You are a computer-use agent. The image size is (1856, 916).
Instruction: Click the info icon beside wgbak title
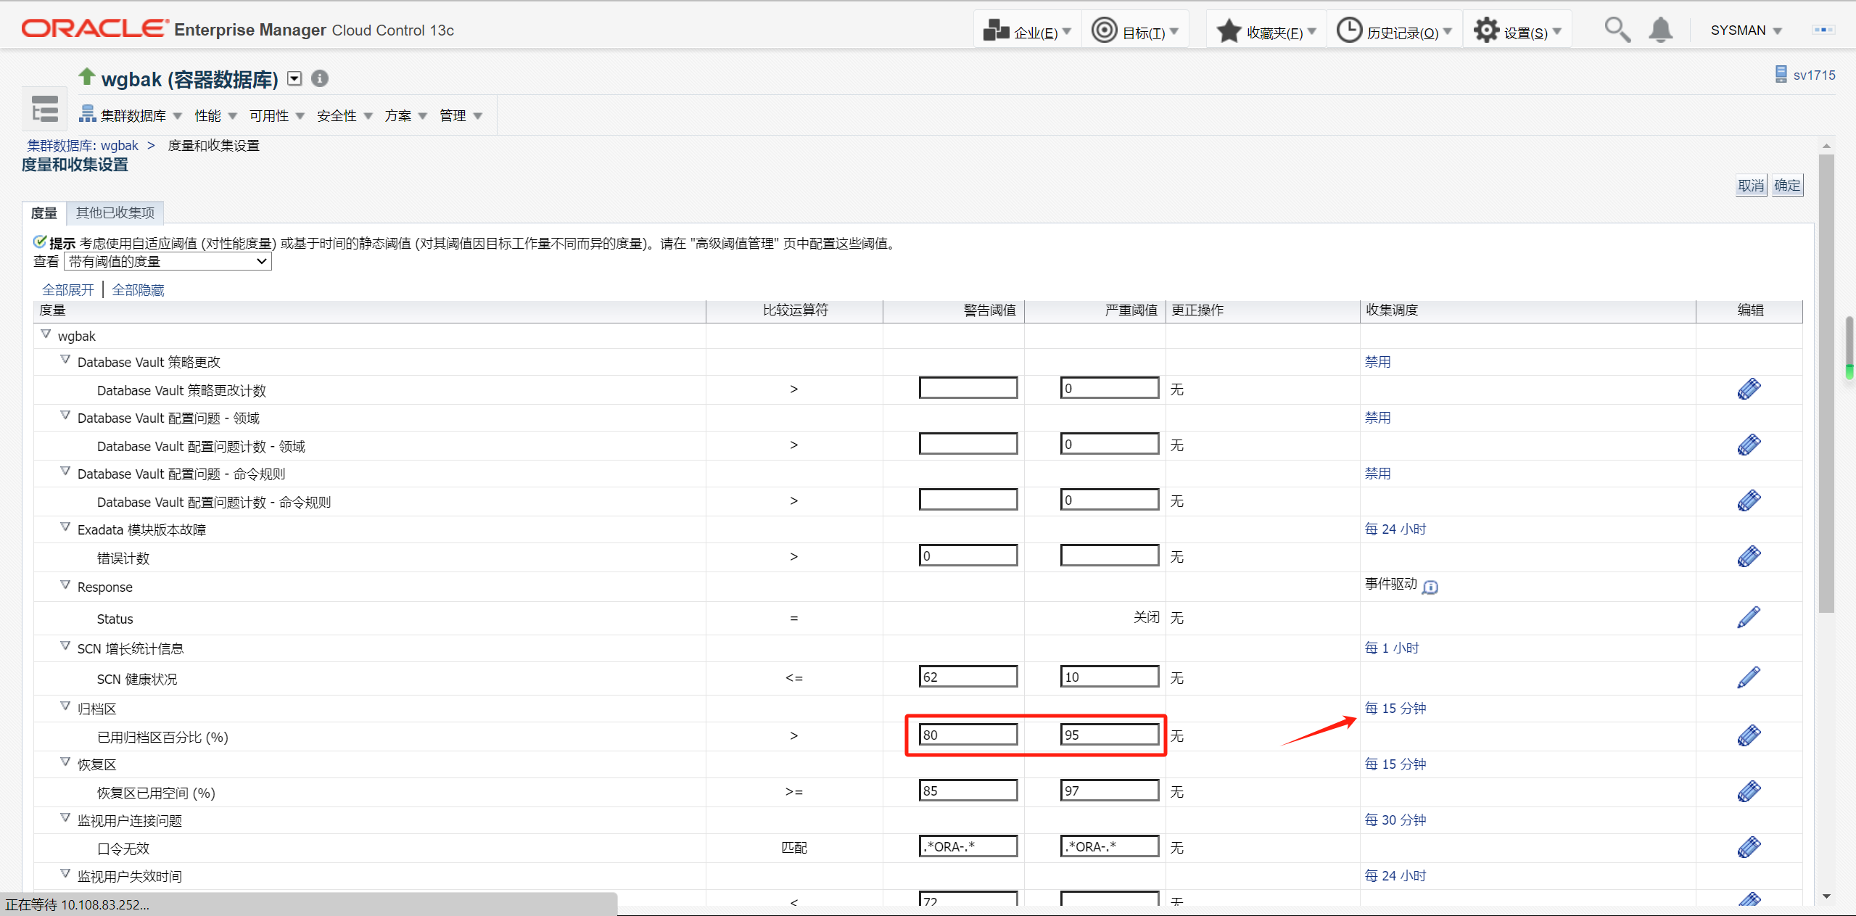(320, 78)
